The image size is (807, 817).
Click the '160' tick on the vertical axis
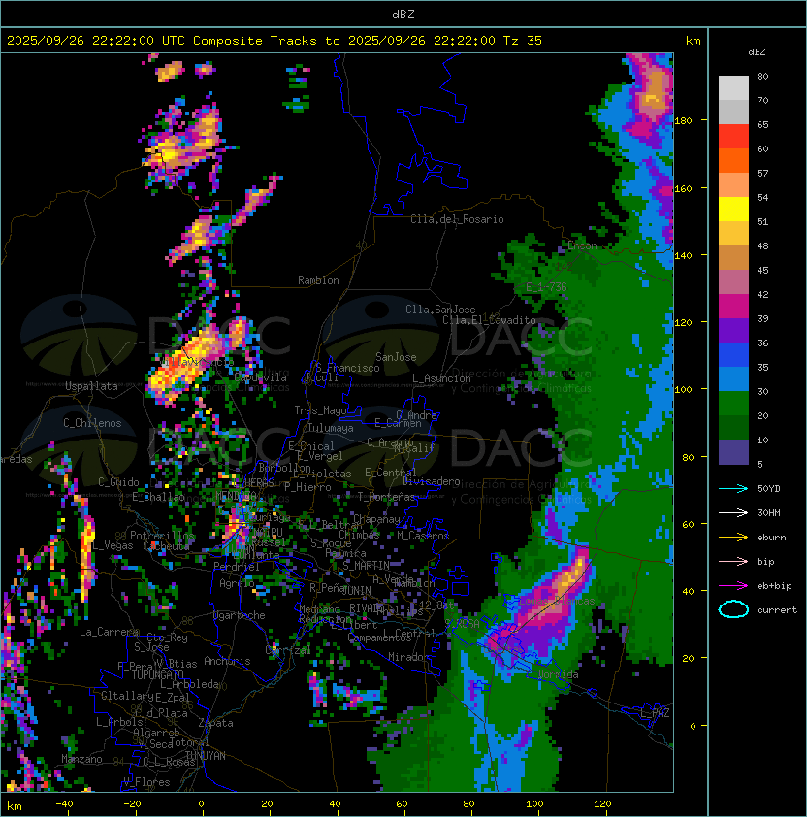(x=684, y=188)
